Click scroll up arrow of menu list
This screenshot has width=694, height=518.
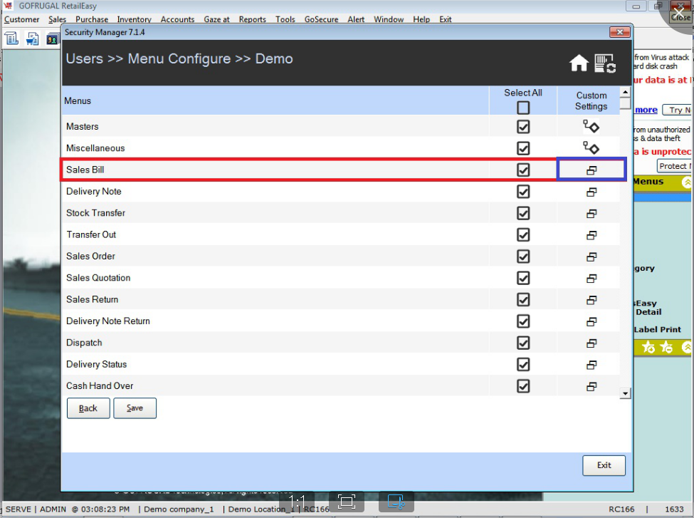(625, 92)
